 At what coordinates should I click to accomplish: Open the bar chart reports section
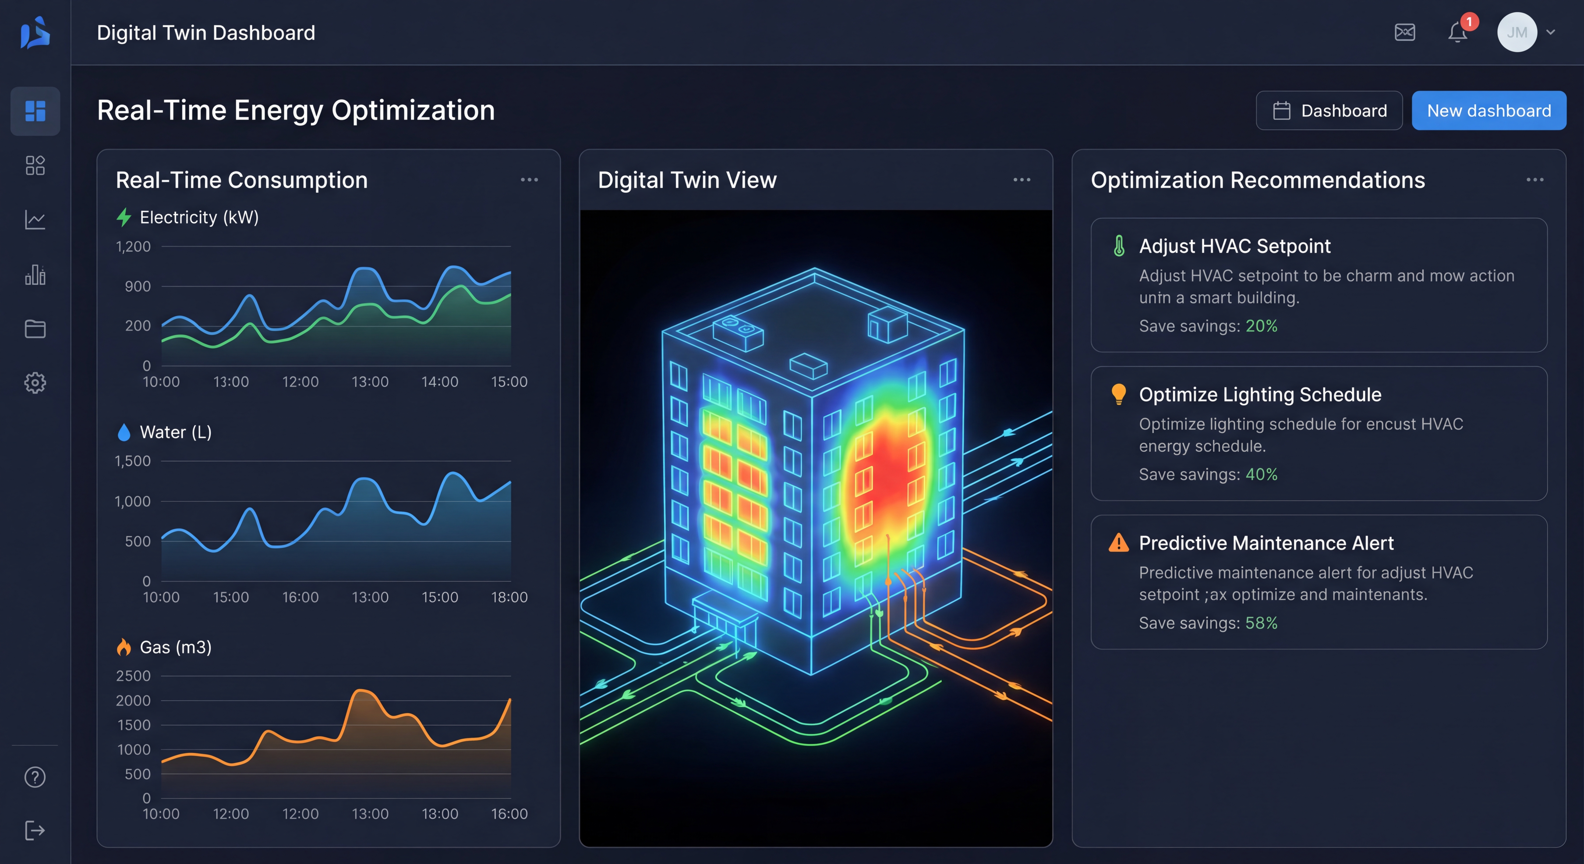pos(35,274)
